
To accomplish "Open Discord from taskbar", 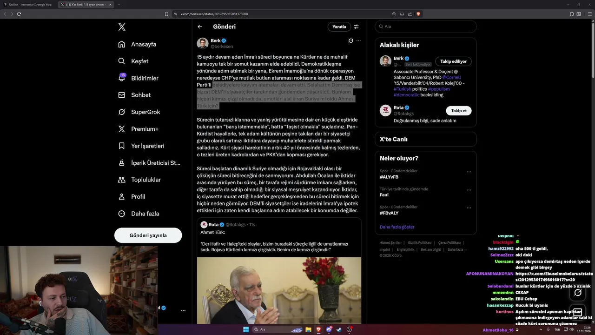I will 329,329.
